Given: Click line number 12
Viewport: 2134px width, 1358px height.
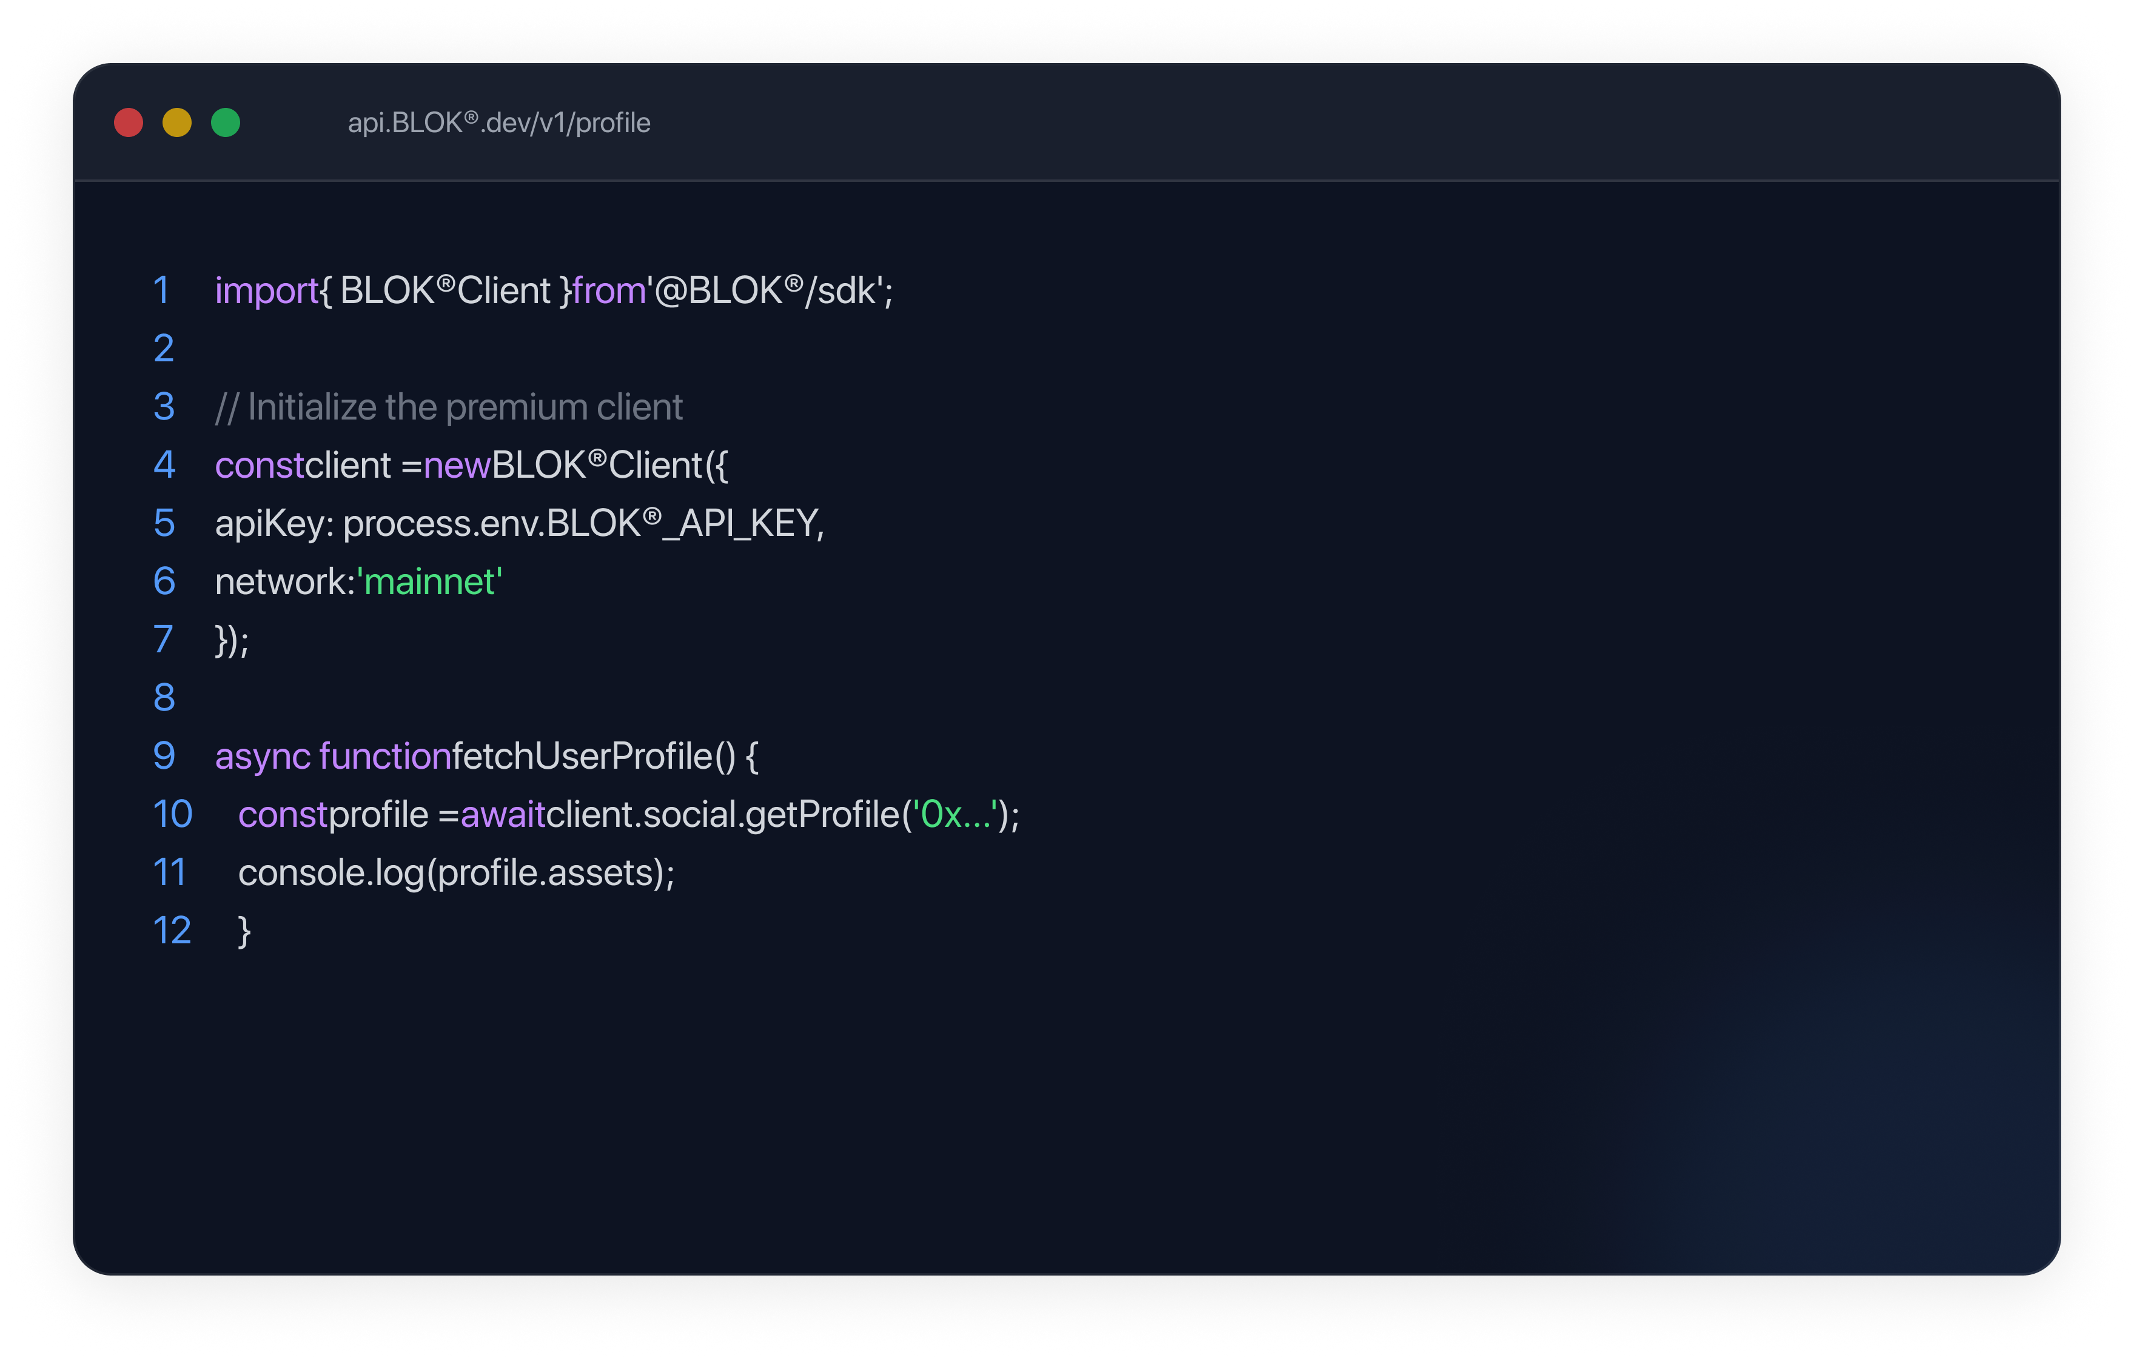Looking at the screenshot, I should 172,931.
